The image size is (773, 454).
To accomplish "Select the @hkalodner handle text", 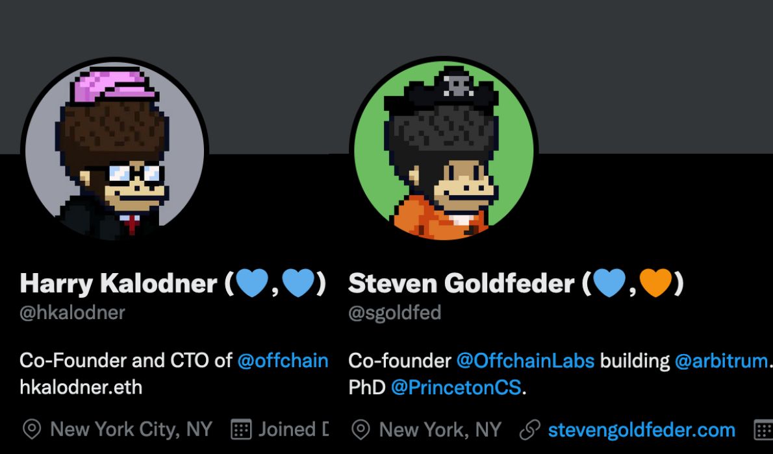I will point(73,313).
